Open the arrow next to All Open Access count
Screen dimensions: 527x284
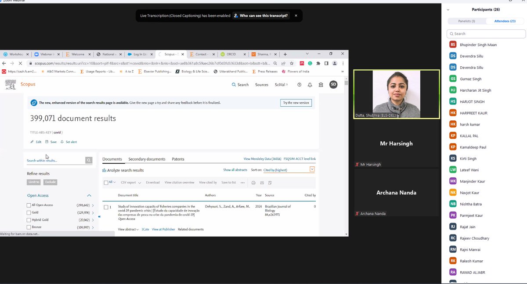coord(93,205)
